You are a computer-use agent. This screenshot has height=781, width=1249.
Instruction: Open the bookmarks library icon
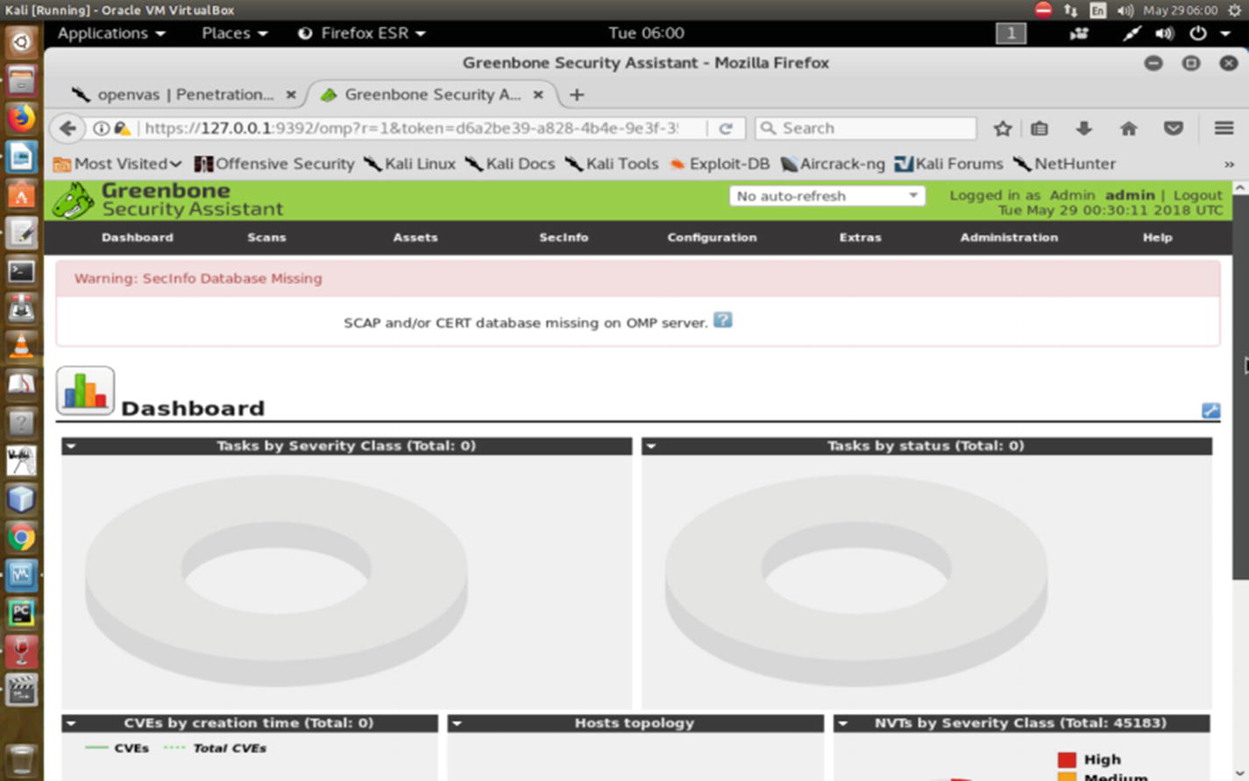tap(1040, 129)
